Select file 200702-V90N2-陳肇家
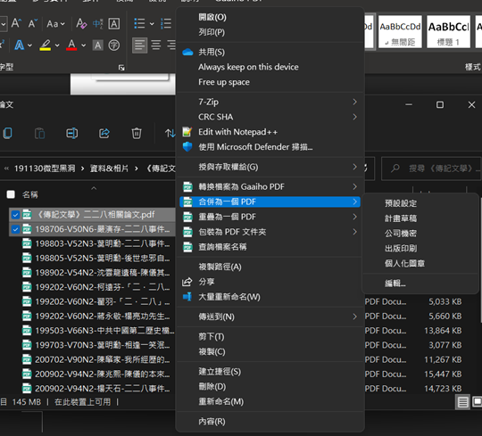The height and width of the screenshot is (436, 482). (x=98, y=359)
